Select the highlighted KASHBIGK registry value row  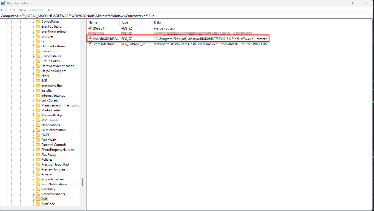click(178, 39)
